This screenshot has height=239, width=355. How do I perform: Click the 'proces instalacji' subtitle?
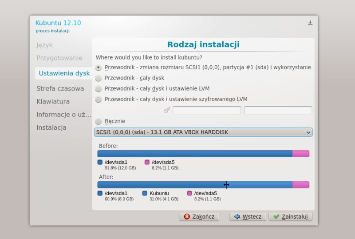pyautogui.click(x=52, y=31)
